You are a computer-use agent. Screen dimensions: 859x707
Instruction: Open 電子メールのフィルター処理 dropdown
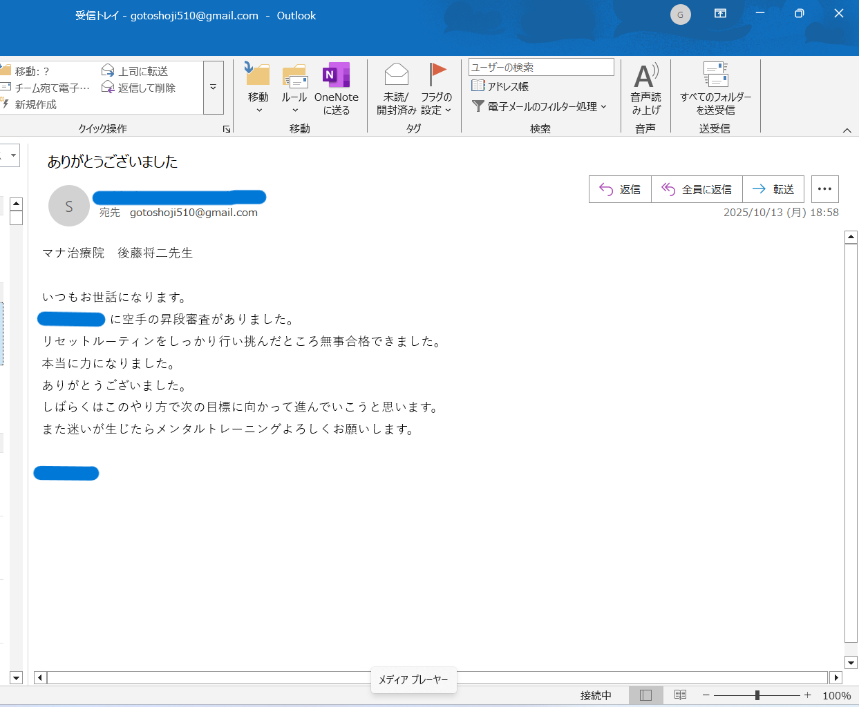(x=539, y=106)
